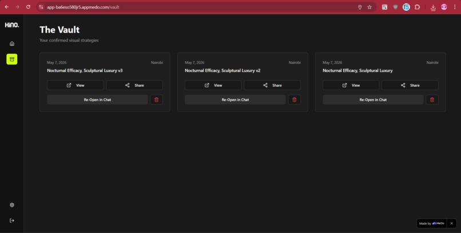Open the first extension icon beside the star

[x=384, y=7]
